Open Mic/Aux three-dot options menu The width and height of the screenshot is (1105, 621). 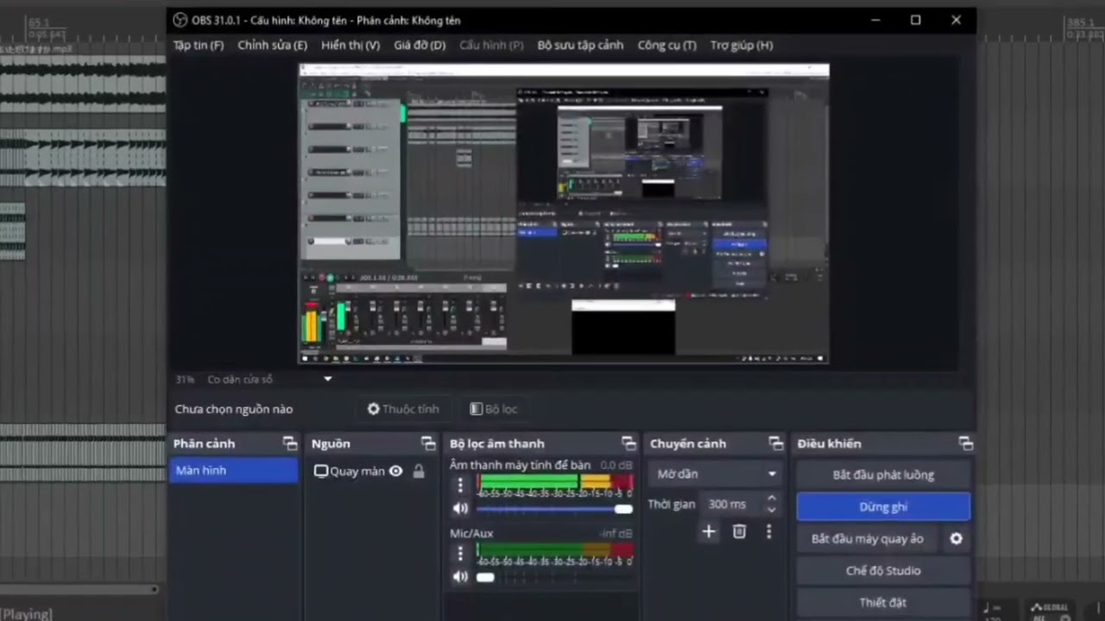(460, 553)
